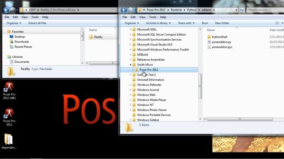Click the poseraddon.pyc file icon
The width and height of the screenshot is (284, 159).
tap(209, 47)
